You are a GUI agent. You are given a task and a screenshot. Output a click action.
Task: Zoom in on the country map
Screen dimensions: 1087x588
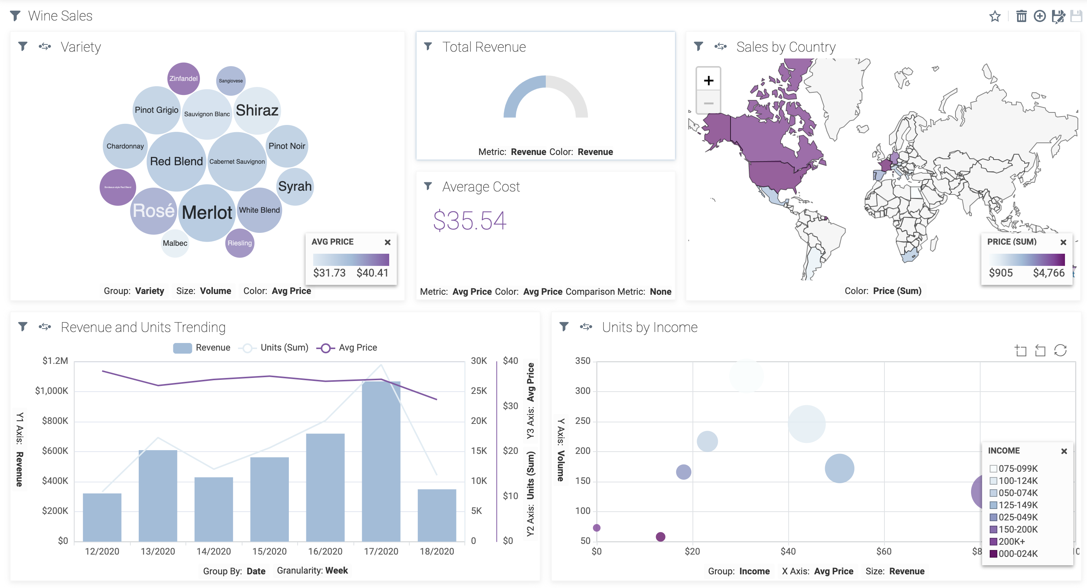coord(708,81)
